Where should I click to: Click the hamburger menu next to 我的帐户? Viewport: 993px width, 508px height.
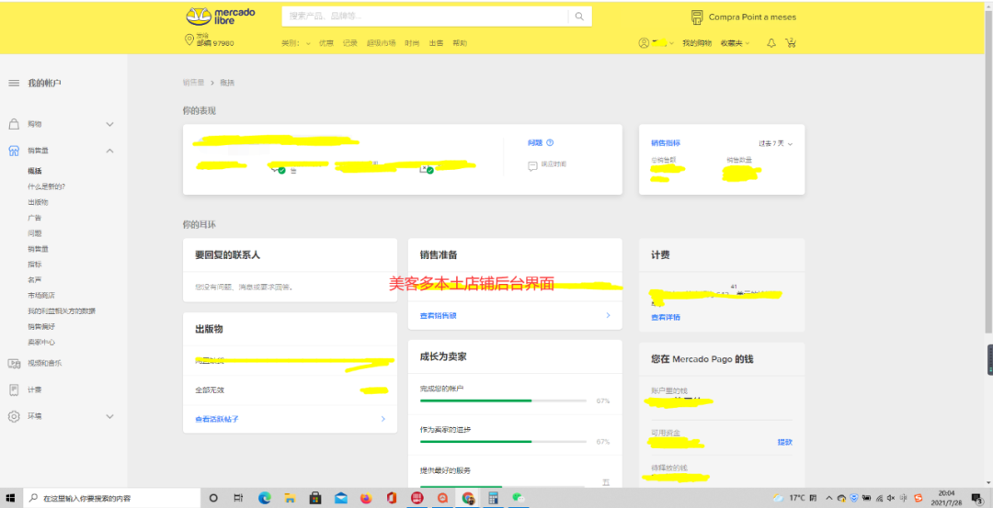pyautogui.click(x=14, y=84)
